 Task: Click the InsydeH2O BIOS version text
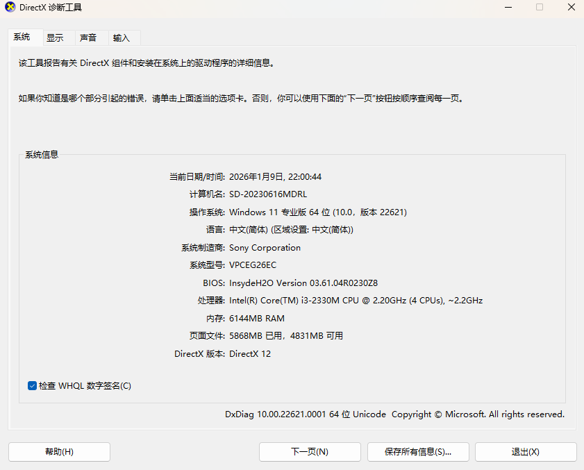pos(303,283)
